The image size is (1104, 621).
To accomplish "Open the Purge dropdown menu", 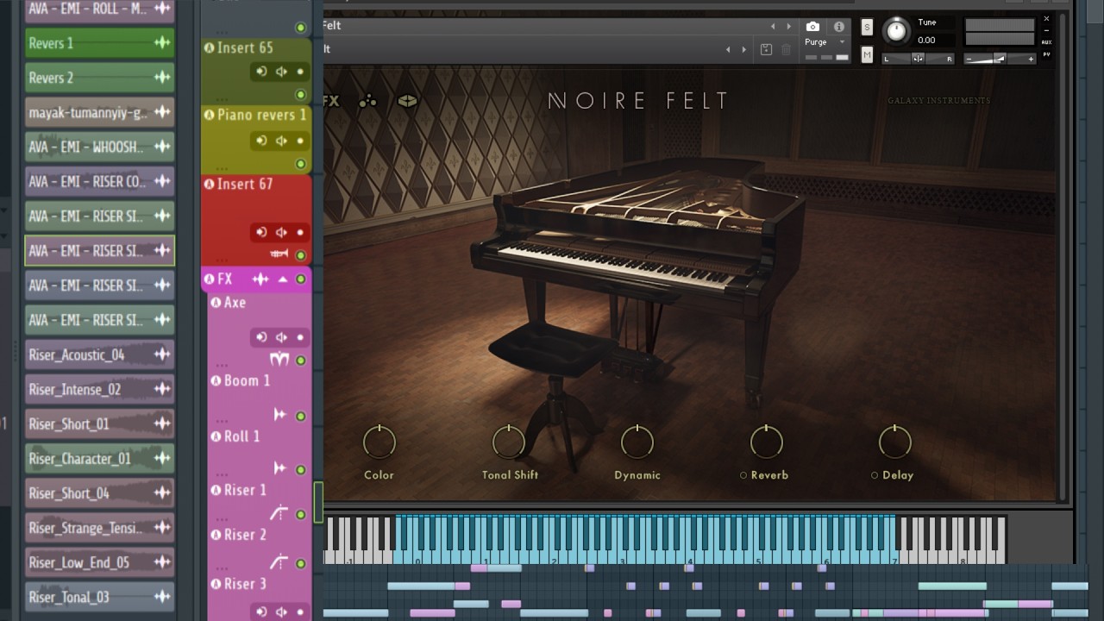I will pyautogui.click(x=825, y=42).
